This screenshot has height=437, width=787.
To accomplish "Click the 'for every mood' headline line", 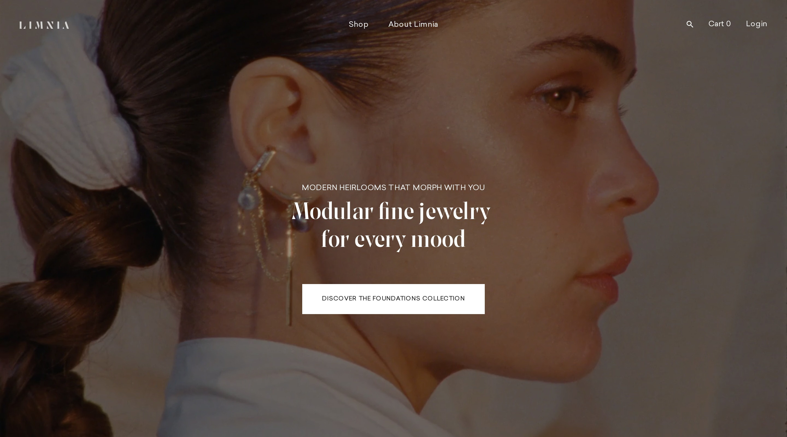I will tap(393, 240).
